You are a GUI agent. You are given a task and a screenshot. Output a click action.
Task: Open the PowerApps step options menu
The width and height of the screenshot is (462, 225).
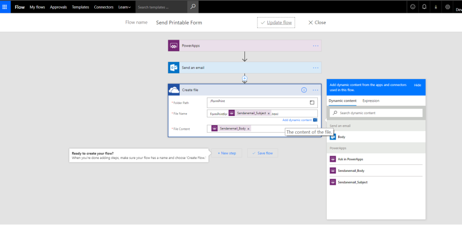315,46
